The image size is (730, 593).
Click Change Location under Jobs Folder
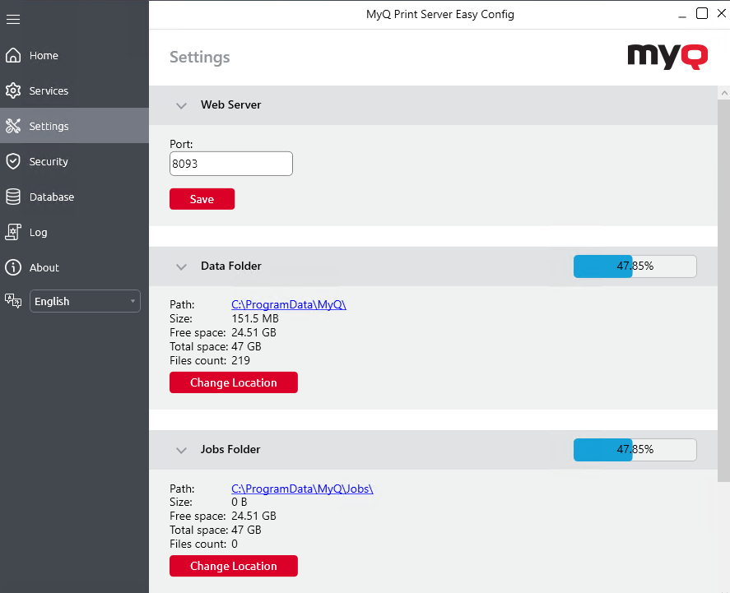pos(234,566)
